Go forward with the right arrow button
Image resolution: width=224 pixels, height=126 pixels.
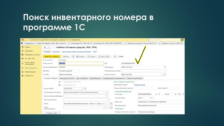[49, 47]
